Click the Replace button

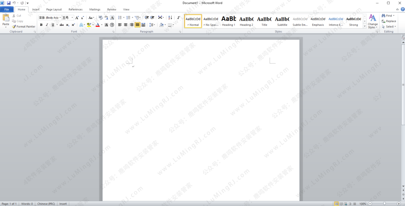[x=389, y=21]
